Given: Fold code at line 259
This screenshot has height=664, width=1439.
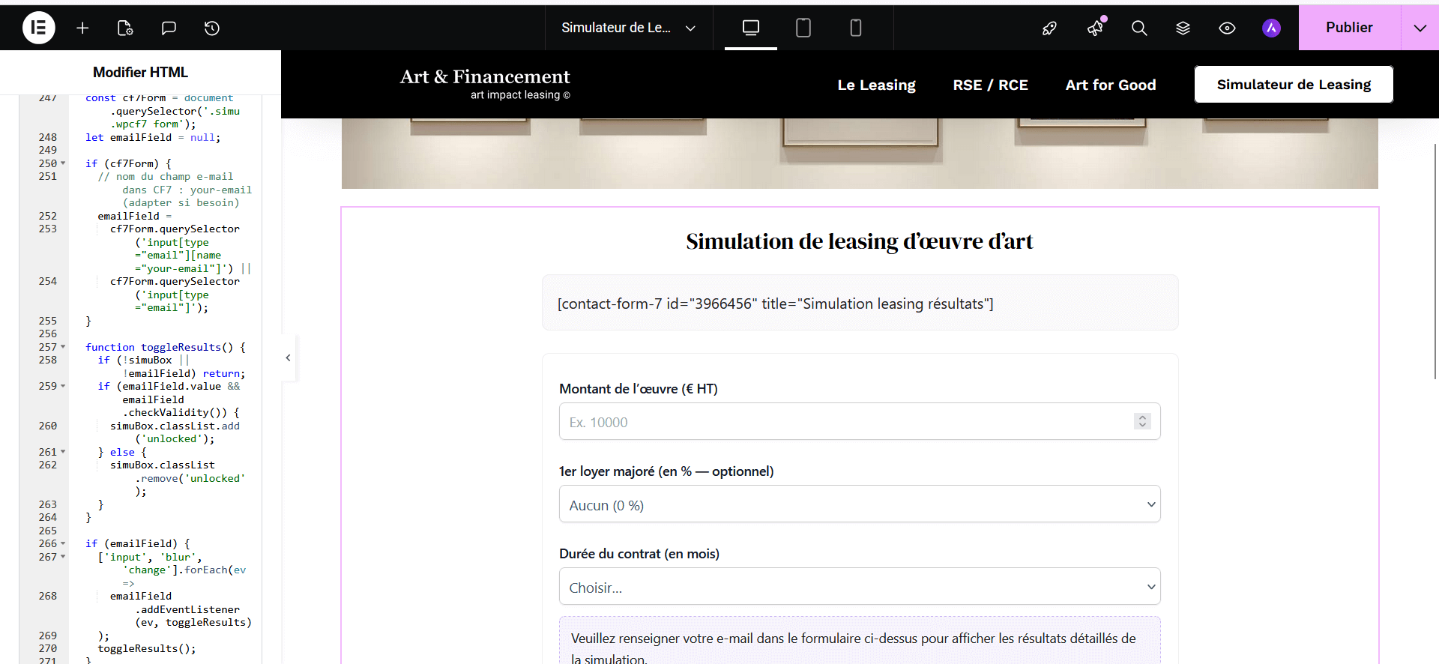Looking at the screenshot, I should (x=63, y=386).
